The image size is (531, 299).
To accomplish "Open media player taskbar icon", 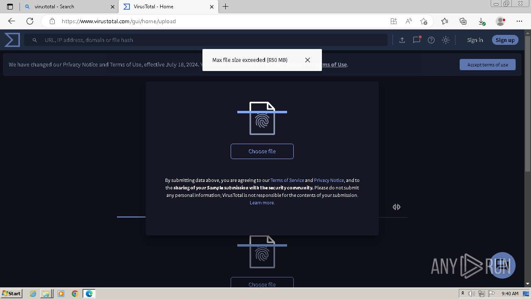I will [61, 294].
